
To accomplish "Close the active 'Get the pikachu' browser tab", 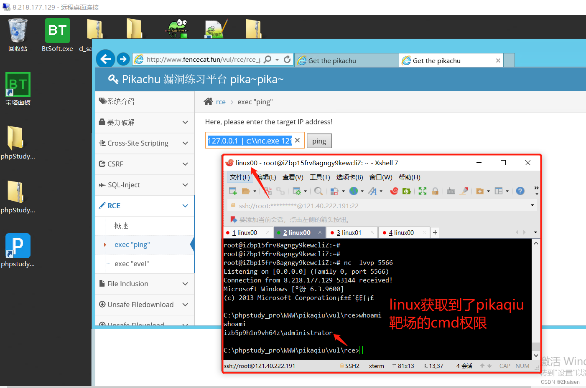I will (x=498, y=60).
